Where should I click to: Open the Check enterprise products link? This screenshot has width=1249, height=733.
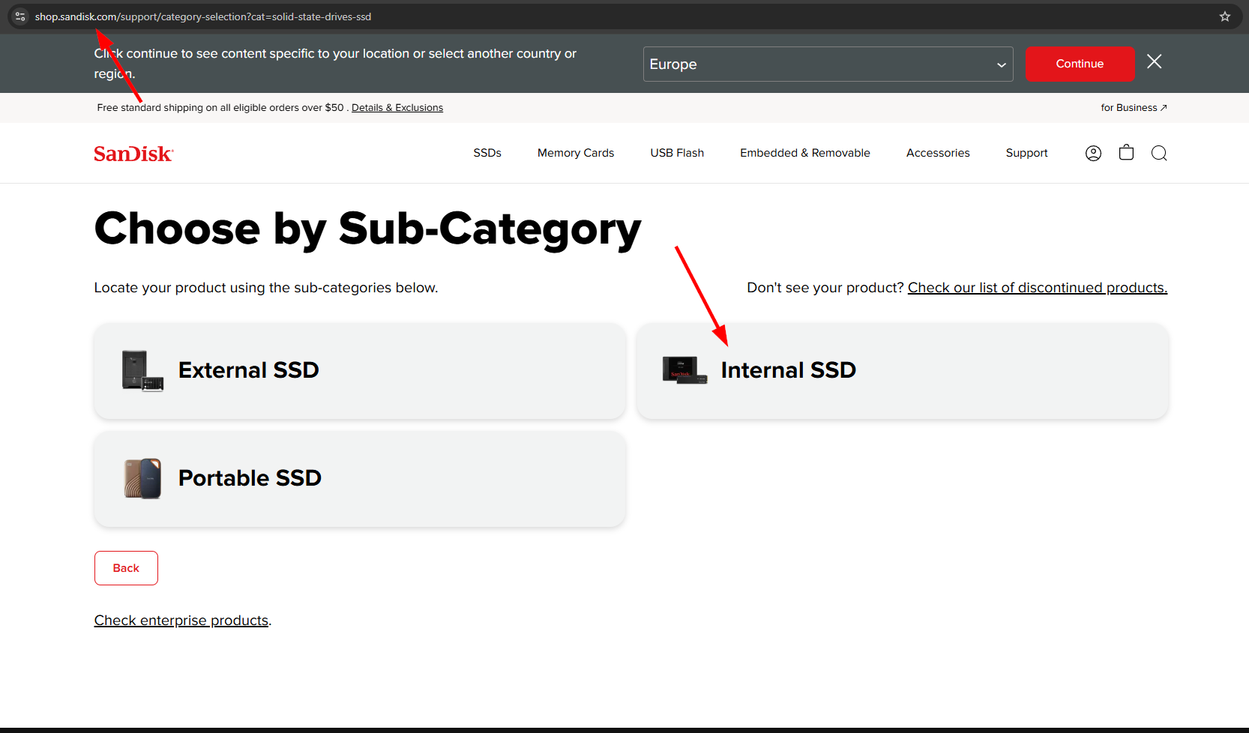coord(181,621)
